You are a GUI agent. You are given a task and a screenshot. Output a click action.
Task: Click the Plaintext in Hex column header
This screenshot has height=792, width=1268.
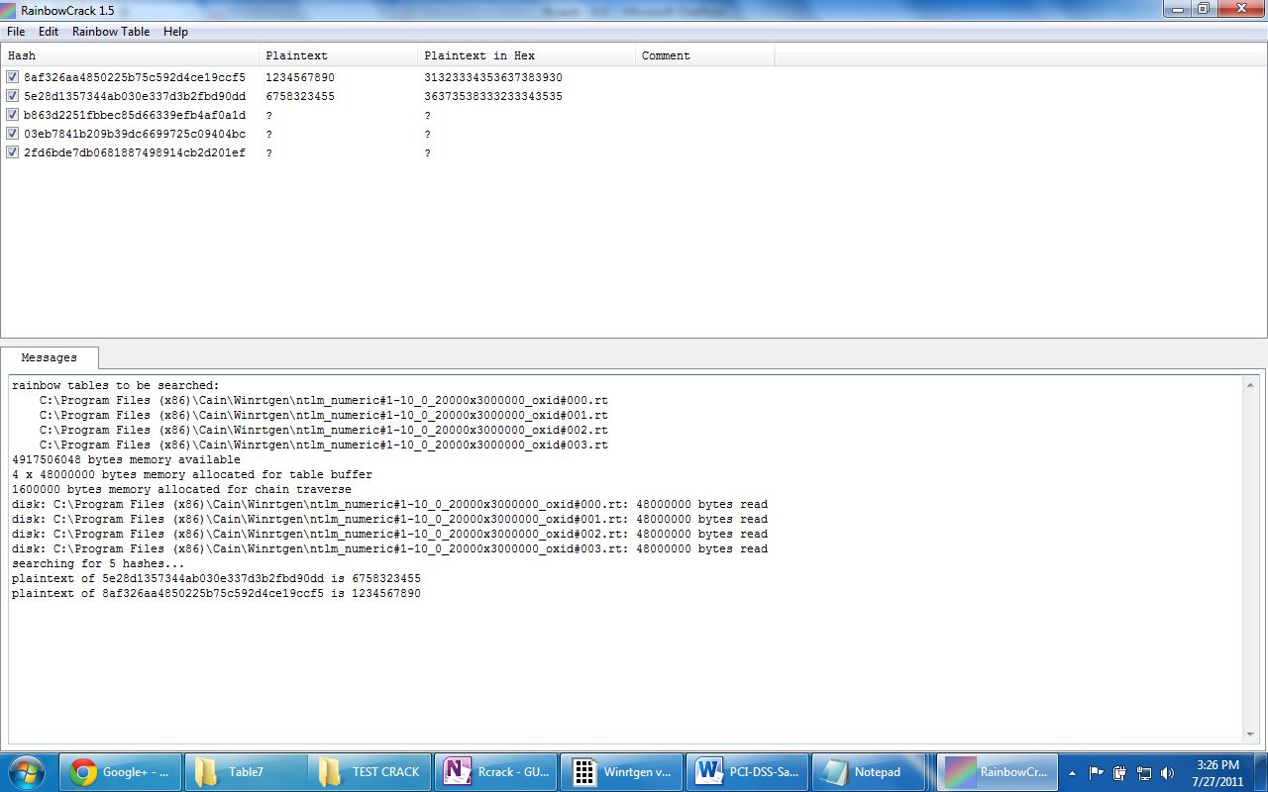coord(527,55)
